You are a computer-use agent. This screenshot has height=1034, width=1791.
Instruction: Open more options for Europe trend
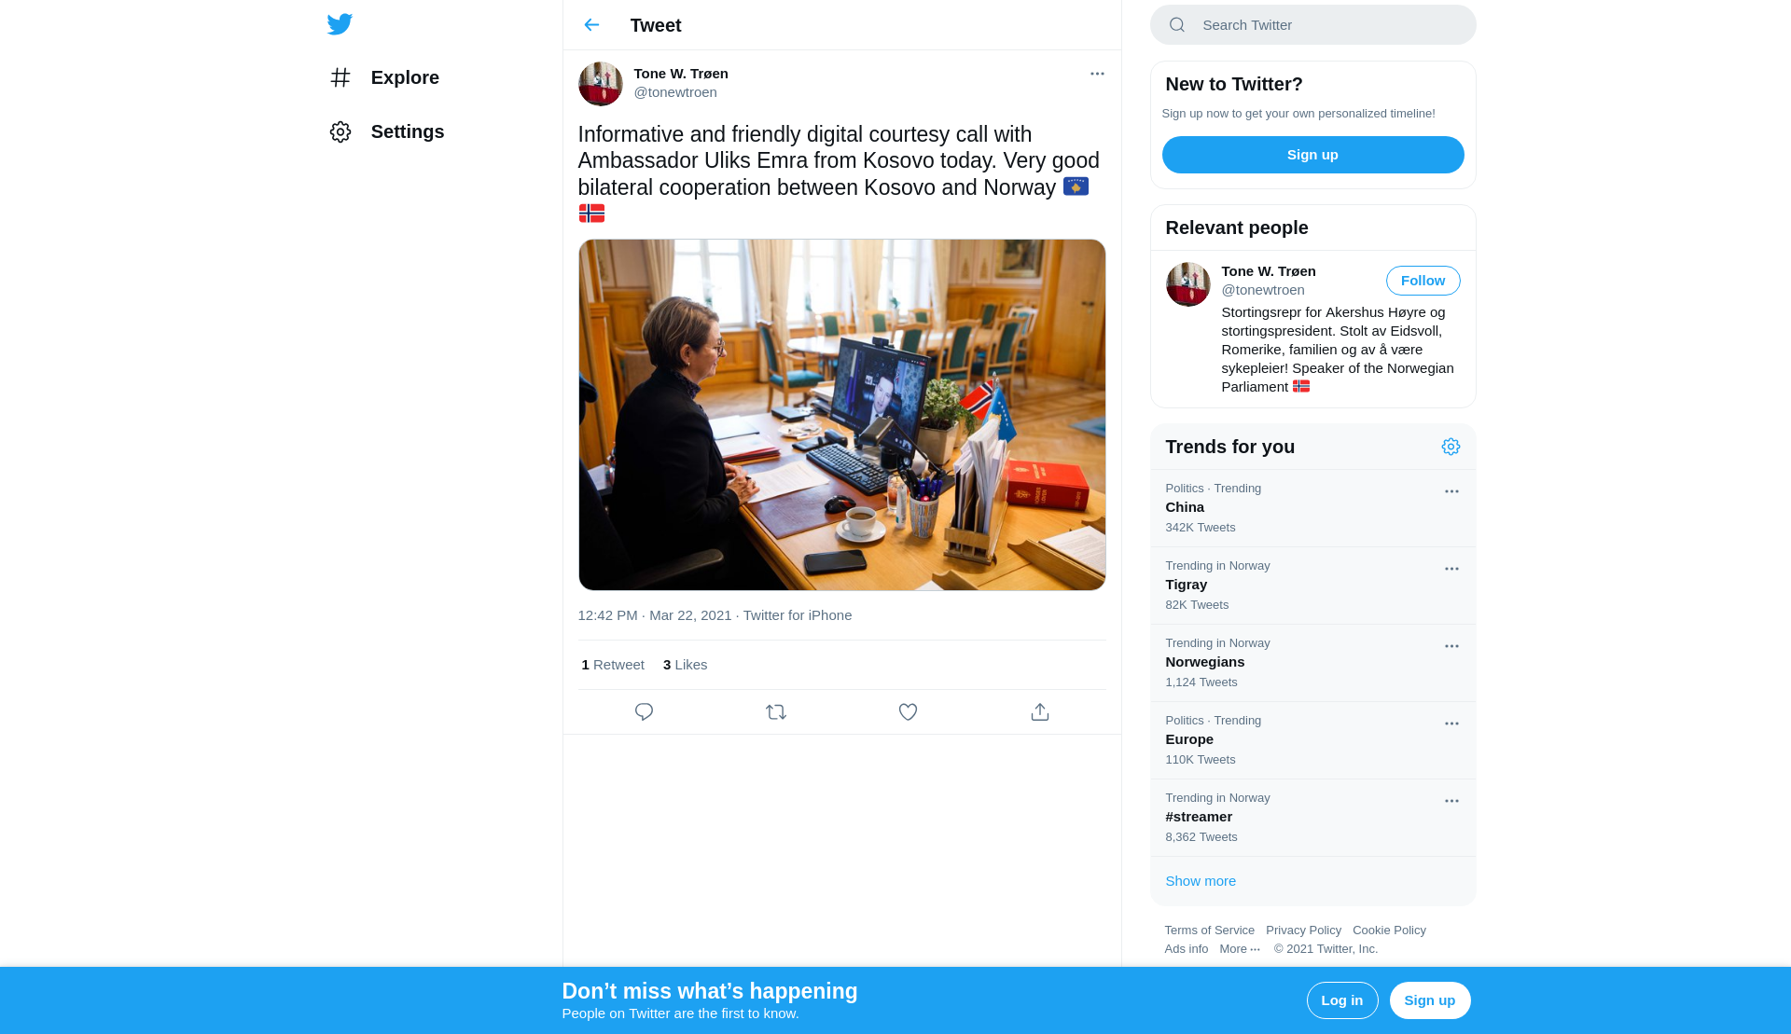(x=1451, y=724)
